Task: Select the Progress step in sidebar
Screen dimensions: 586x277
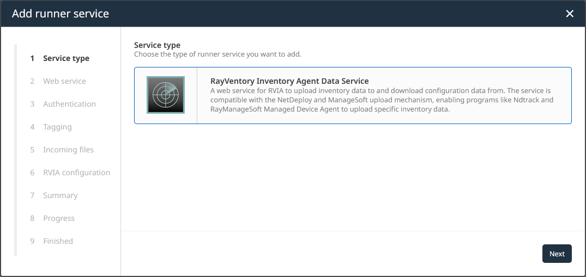Action: [59, 218]
